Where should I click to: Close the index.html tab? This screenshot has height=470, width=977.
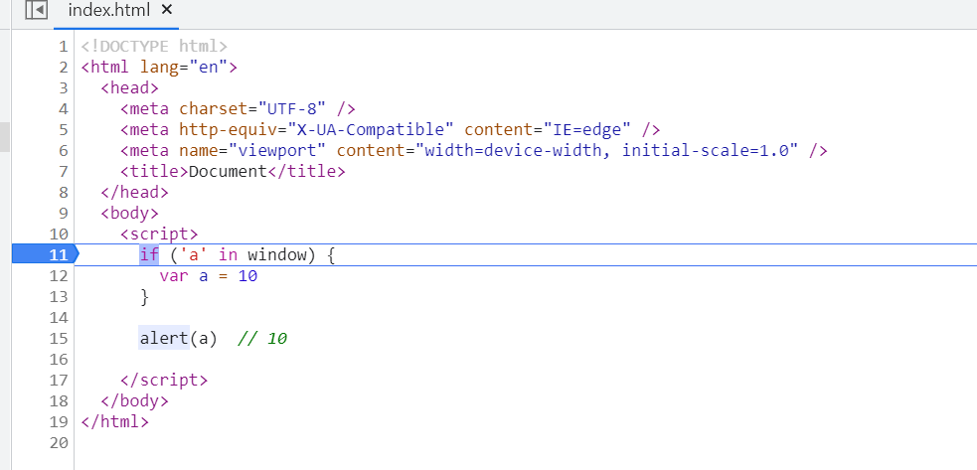tap(166, 9)
